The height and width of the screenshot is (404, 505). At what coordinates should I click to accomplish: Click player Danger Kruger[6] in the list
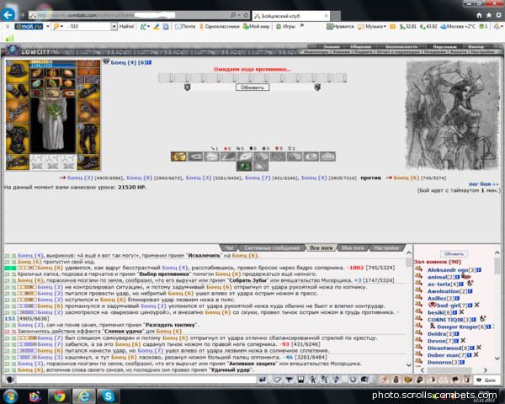pyautogui.click(x=461, y=327)
